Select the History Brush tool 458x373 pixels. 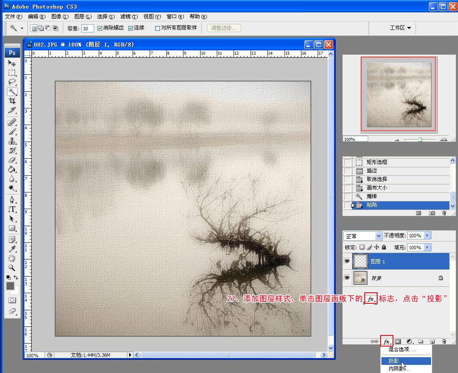(x=12, y=151)
